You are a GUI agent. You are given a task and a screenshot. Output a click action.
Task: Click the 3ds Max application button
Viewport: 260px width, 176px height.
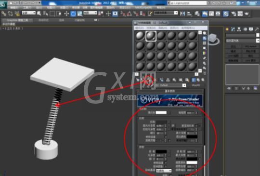(x=3, y=5)
